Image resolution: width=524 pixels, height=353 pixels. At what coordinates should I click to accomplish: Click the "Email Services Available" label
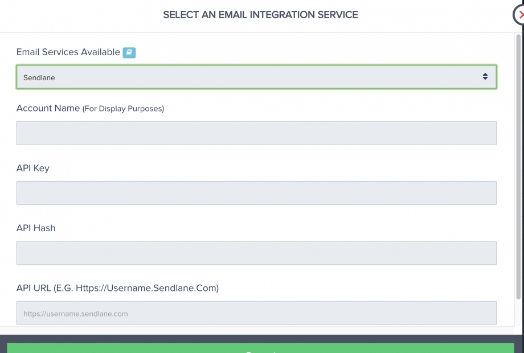pyautogui.click(x=68, y=52)
